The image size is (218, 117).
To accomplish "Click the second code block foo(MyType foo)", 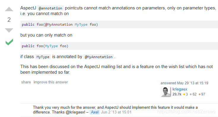I will tap(119, 46).
